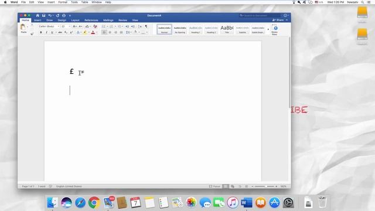
Task: Justify the text
Action: 121,32
